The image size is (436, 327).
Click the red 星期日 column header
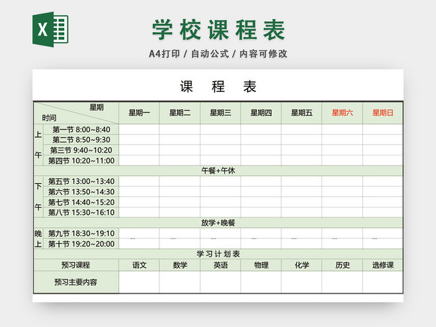tap(383, 113)
